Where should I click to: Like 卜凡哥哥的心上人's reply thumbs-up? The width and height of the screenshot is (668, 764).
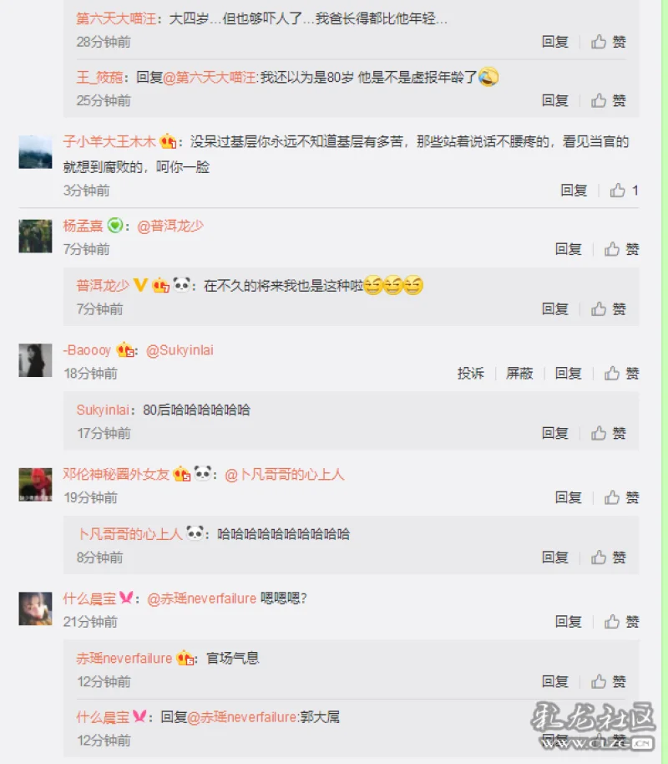pyautogui.click(x=599, y=558)
